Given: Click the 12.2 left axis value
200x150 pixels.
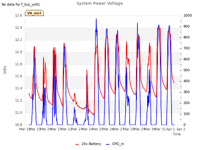Looking at the screenshot, I should [19, 40].
